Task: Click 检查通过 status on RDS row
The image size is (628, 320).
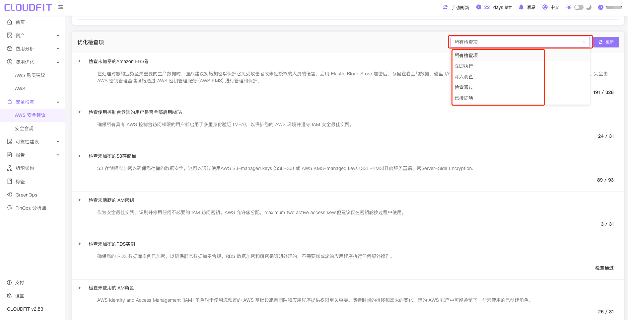Action: tap(604, 268)
